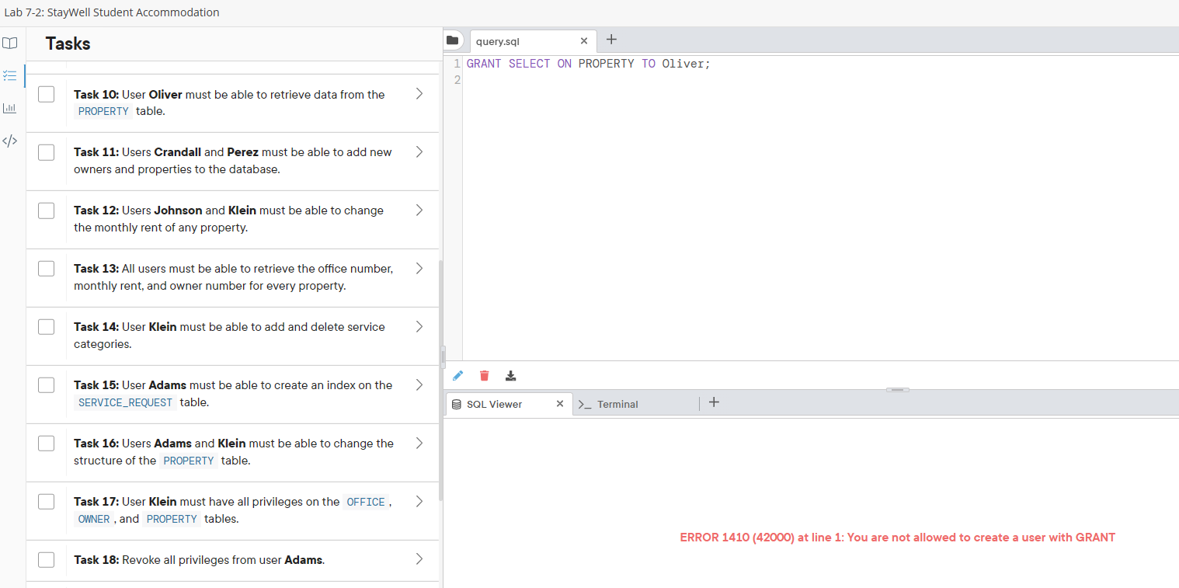This screenshot has height=588, width=1179.
Task: Click Task 13 description about all users
Action: pyautogui.click(x=234, y=277)
